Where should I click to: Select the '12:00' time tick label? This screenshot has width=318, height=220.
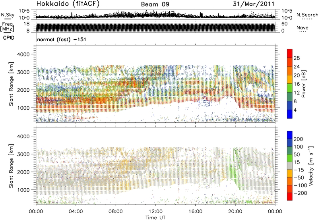155,212
